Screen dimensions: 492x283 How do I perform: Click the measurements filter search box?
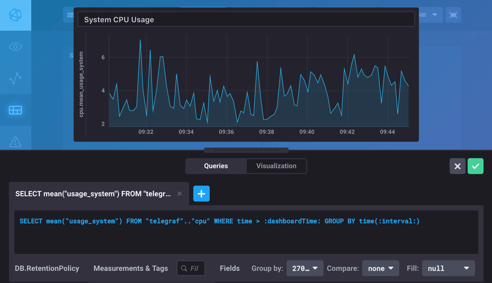pyautogui.click(x=192, y=268)
